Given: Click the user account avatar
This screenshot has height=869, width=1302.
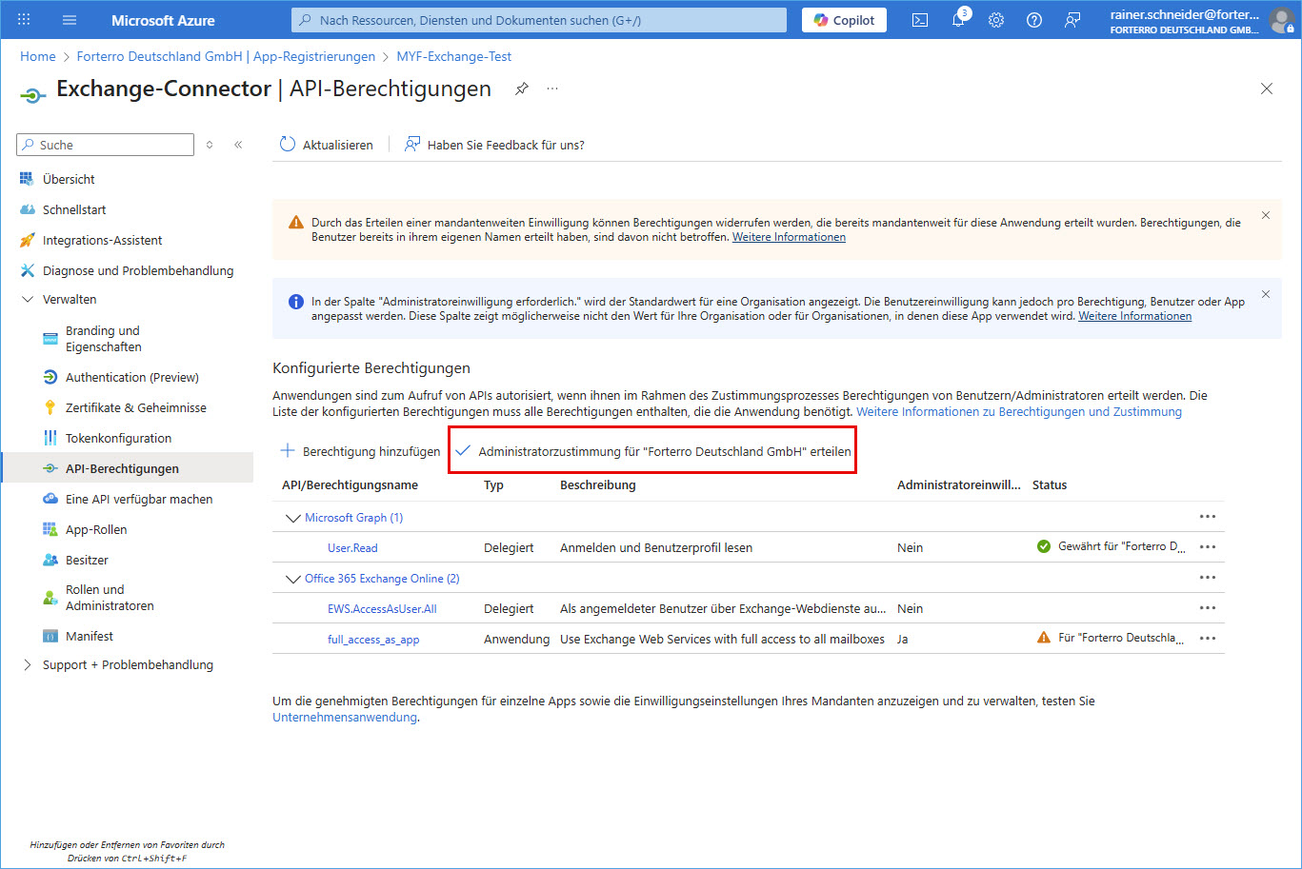Looking at the screenshot, I should coord(1282,20).
